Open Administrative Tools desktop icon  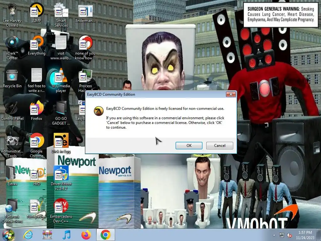tap(12, 146)
